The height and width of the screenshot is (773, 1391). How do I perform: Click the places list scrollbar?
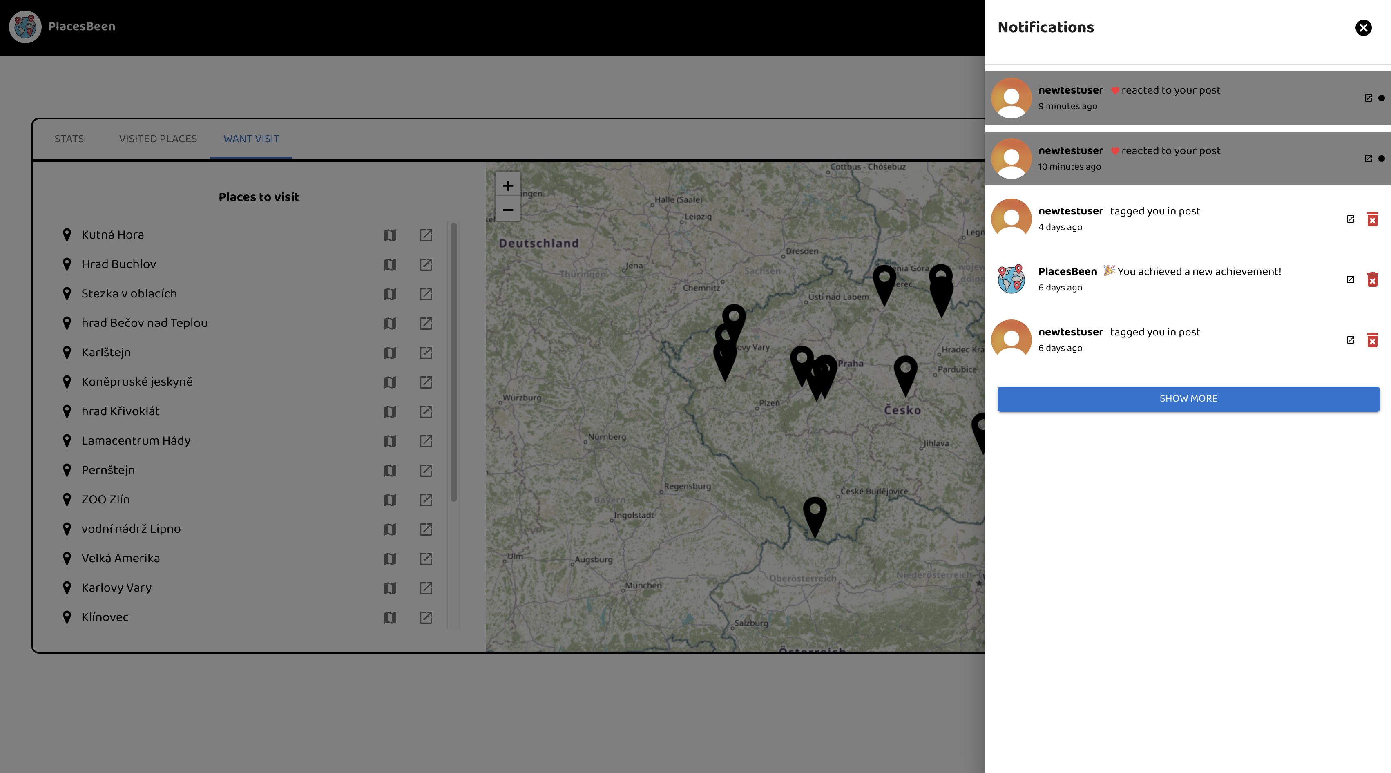point(453,362)
